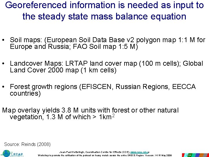Click 'Land Cover 2000 map (1 km cells)' line
Viewport: 209px width, 157px height.
click(x=63, y=70)
